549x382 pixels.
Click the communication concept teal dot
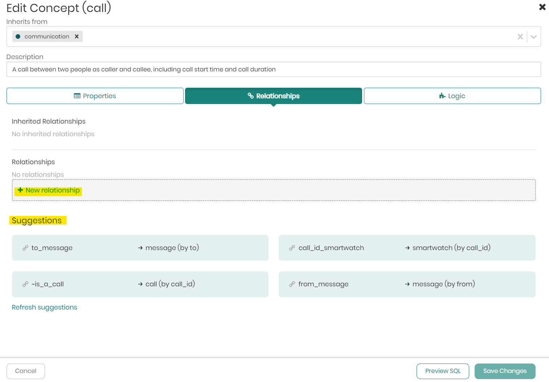[18, 37]
